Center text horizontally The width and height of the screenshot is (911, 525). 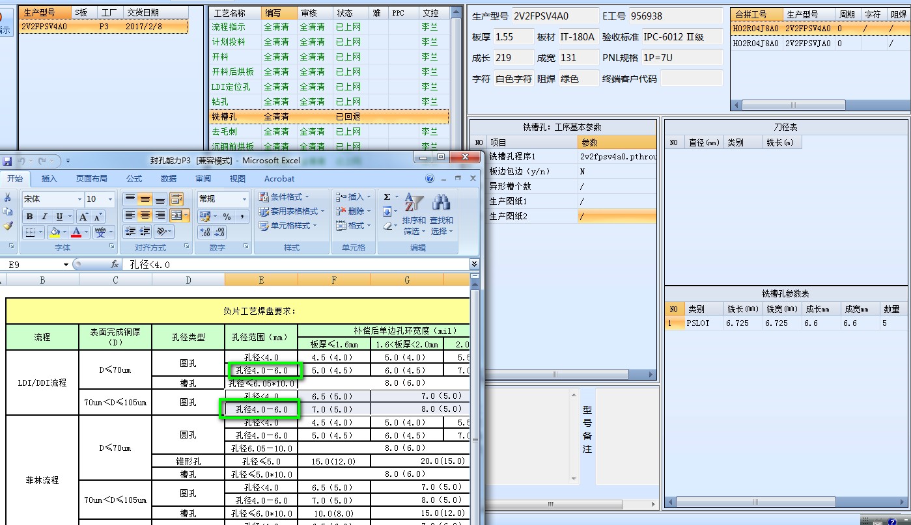tap(145, 215)
